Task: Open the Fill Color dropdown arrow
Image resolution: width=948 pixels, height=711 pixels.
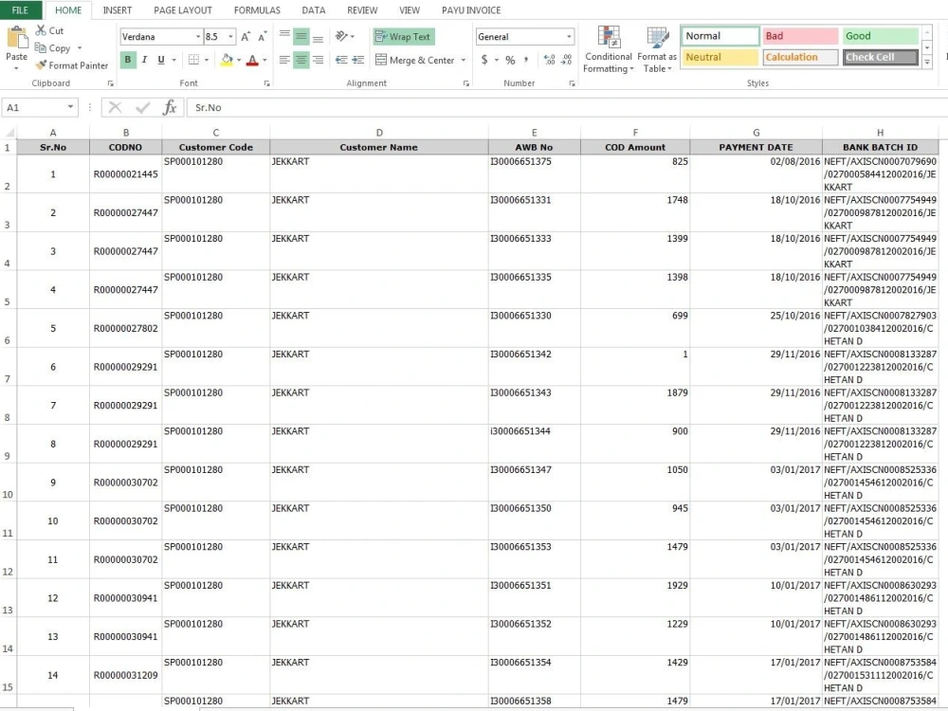Action: click(x=238, y=60)
